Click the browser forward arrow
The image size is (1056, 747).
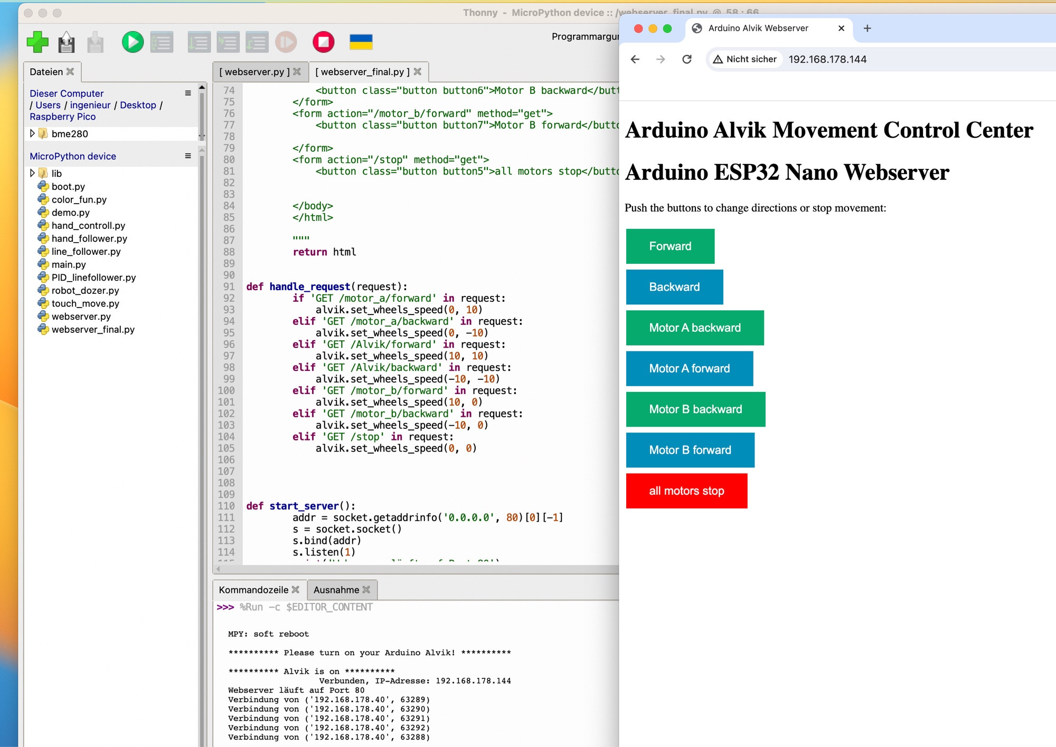click(x=661, y=59)
